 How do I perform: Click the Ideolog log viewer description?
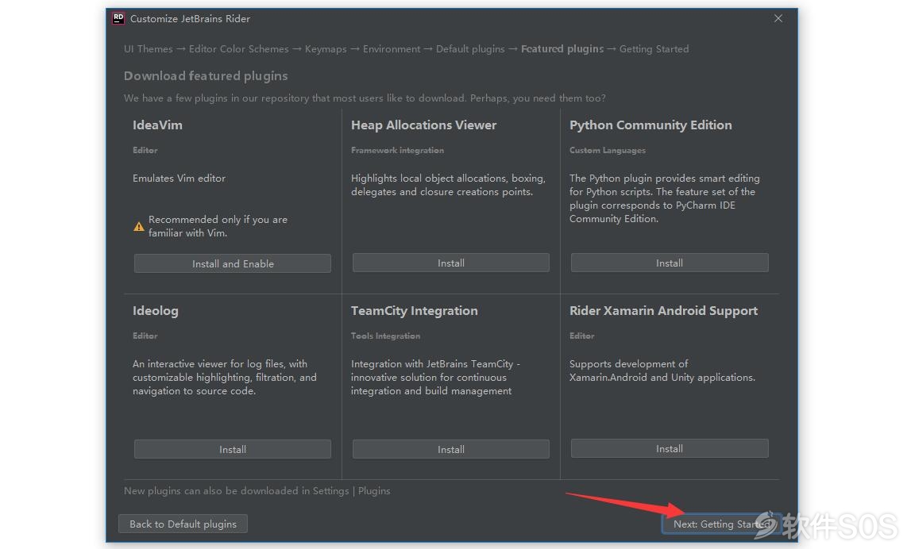click(x=225, y=377)
